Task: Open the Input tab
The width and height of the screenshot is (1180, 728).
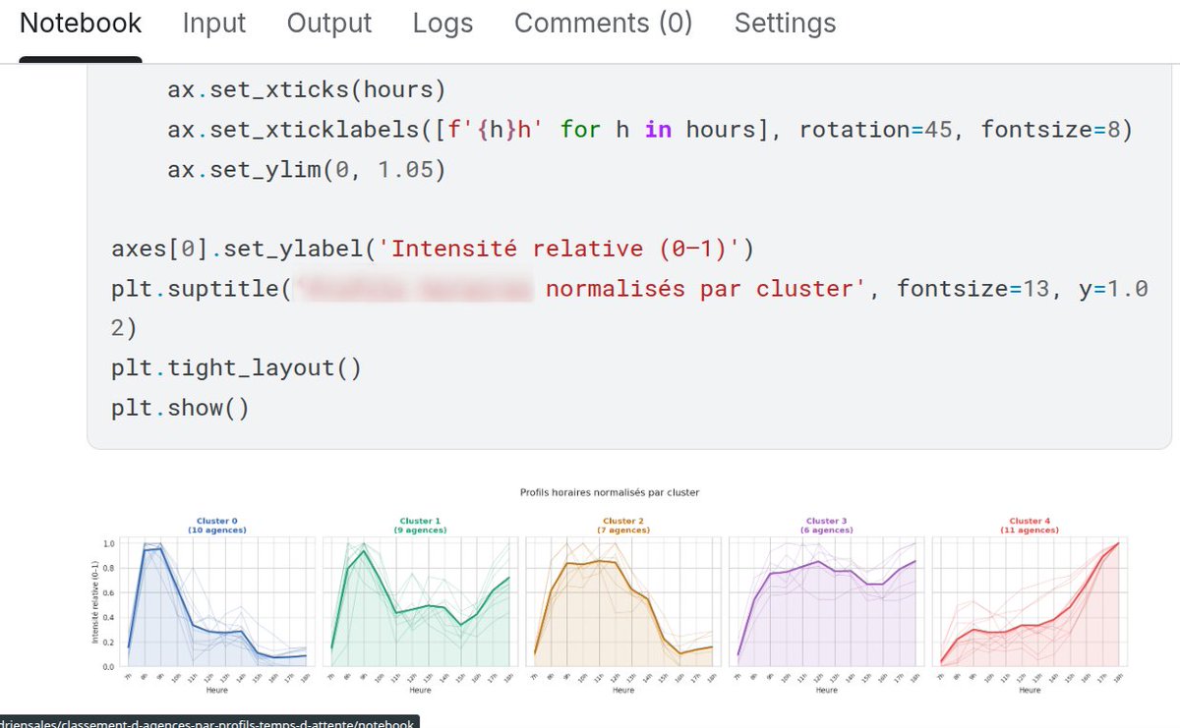Action: coord(213,24)
